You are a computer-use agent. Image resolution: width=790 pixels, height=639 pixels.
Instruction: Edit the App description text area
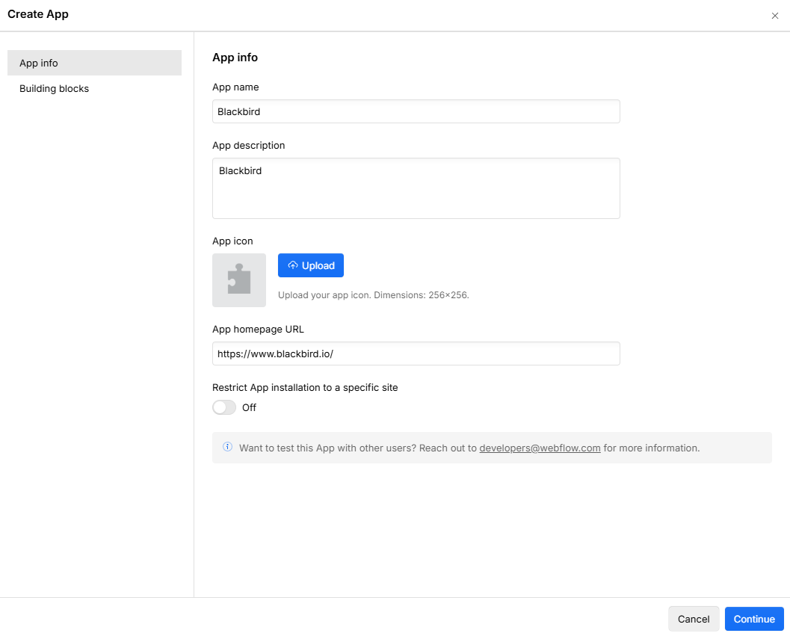point(416,188)
